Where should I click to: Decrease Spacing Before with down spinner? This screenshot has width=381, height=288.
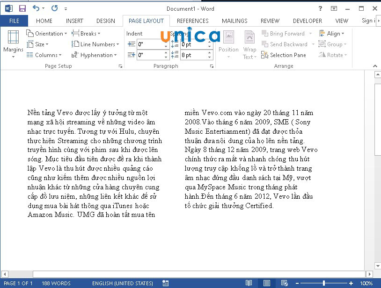click(x=210, y=47)
